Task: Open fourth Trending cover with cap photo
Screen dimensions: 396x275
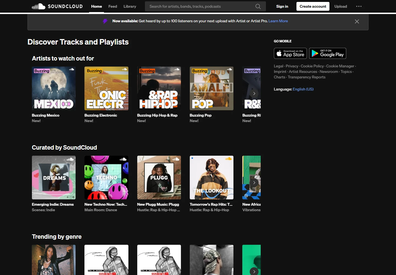Action: (x=211, y=260)
